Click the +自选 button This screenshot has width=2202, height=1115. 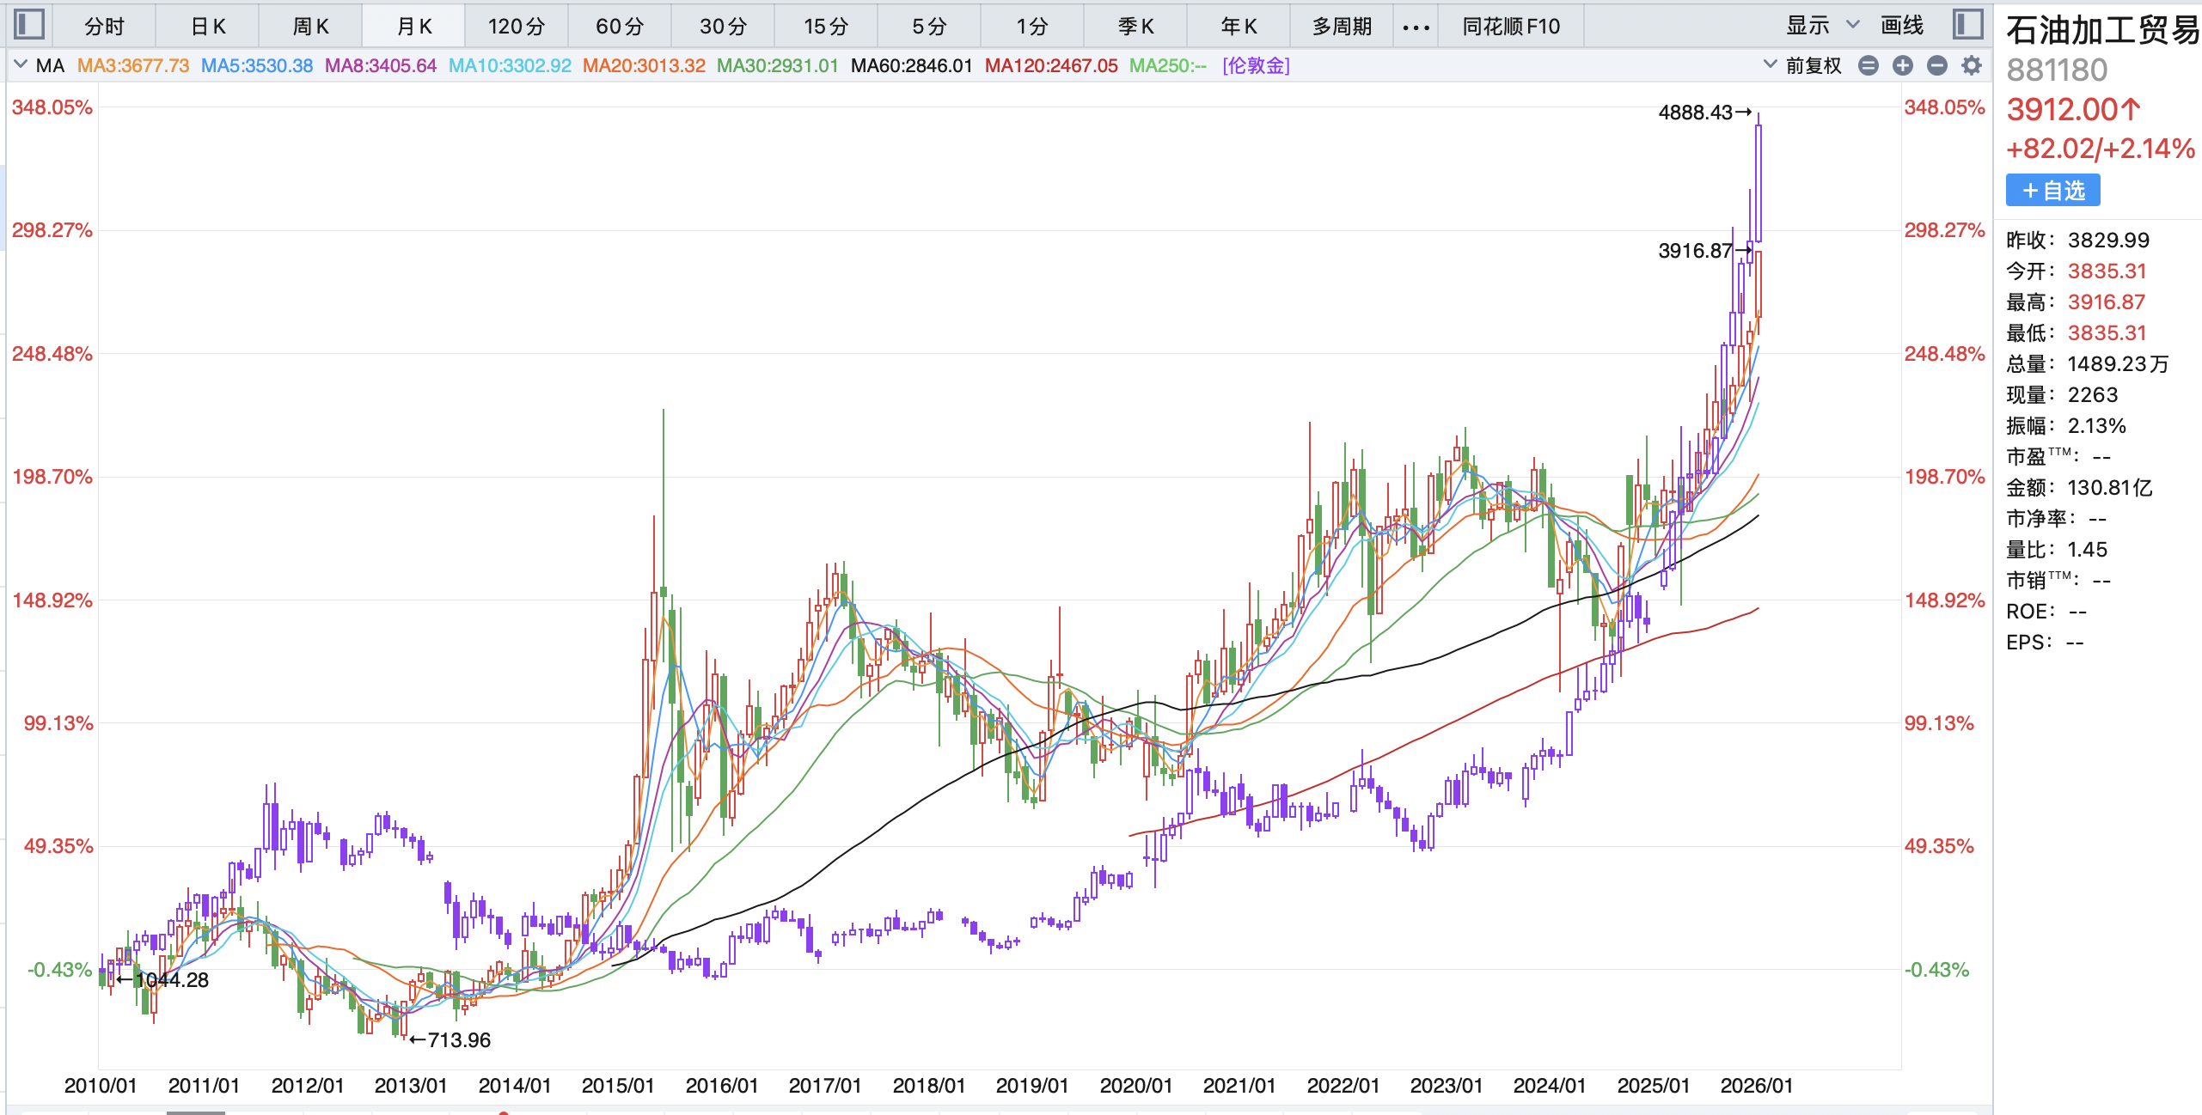pyautogui.click(x=2052, y=190)
